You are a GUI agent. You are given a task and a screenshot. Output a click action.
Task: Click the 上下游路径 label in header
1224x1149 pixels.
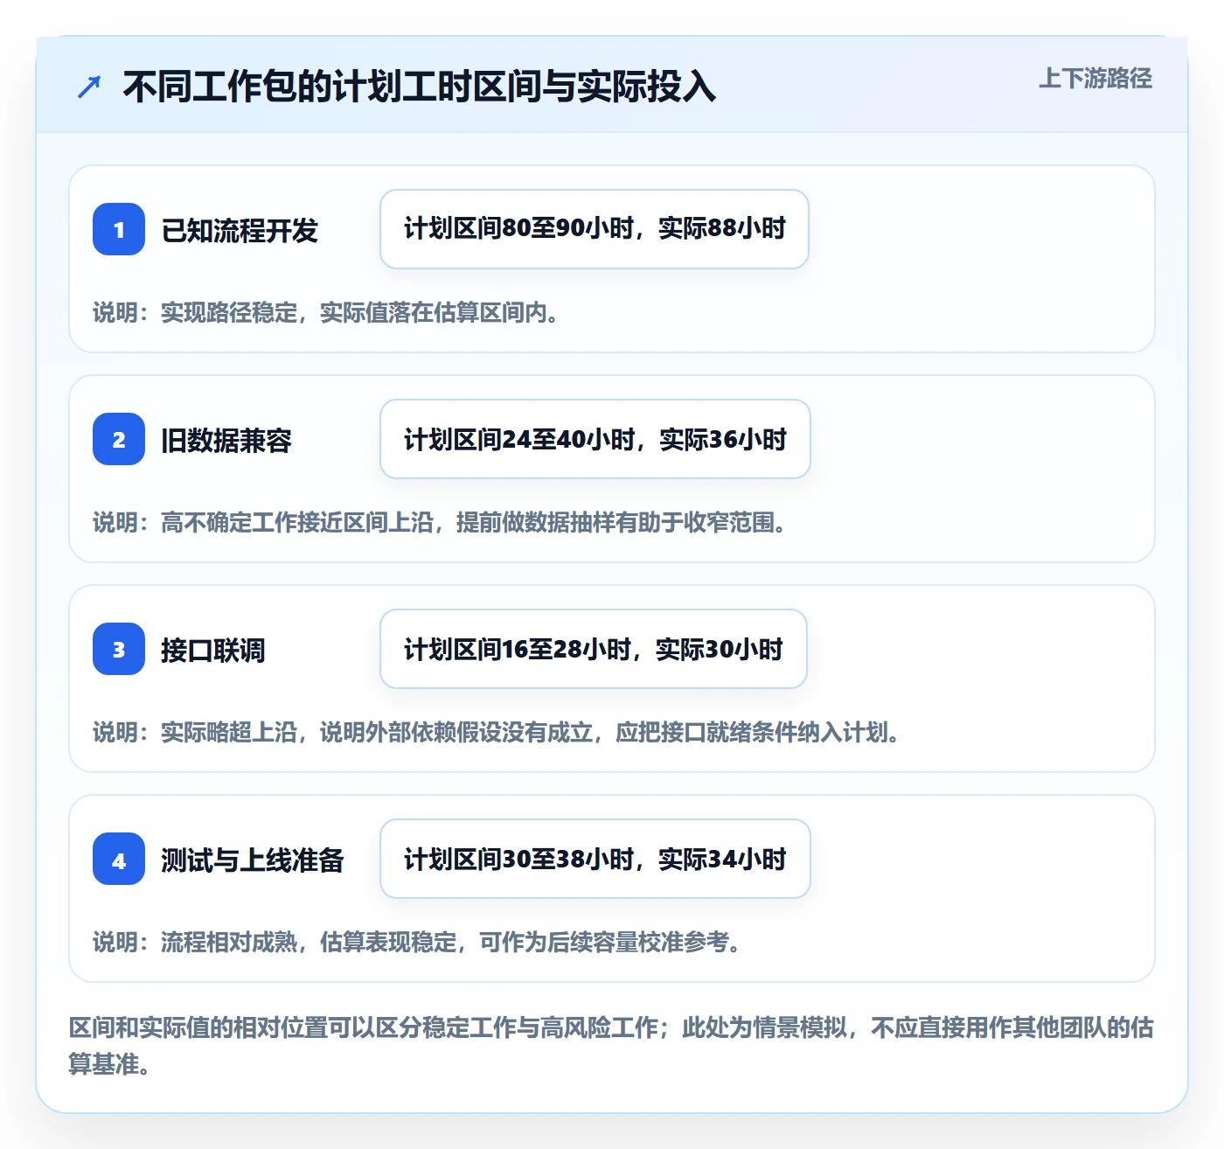pos(1095,79)
